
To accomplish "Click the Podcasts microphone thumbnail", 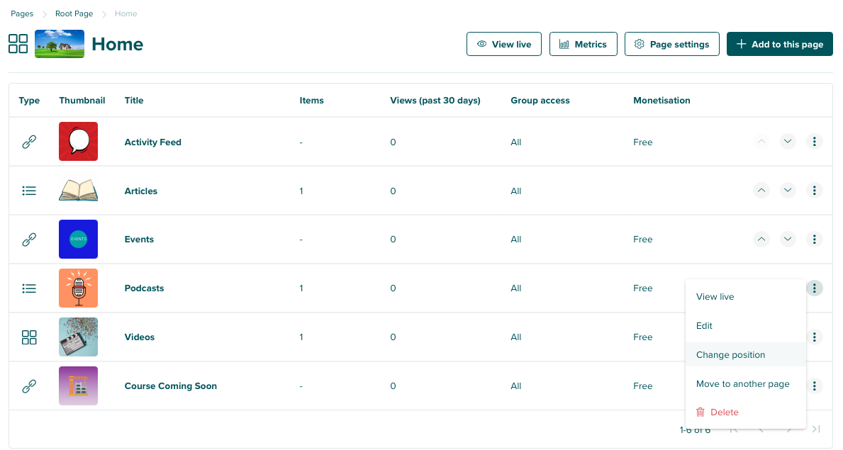I will click(x=78, y=288).
